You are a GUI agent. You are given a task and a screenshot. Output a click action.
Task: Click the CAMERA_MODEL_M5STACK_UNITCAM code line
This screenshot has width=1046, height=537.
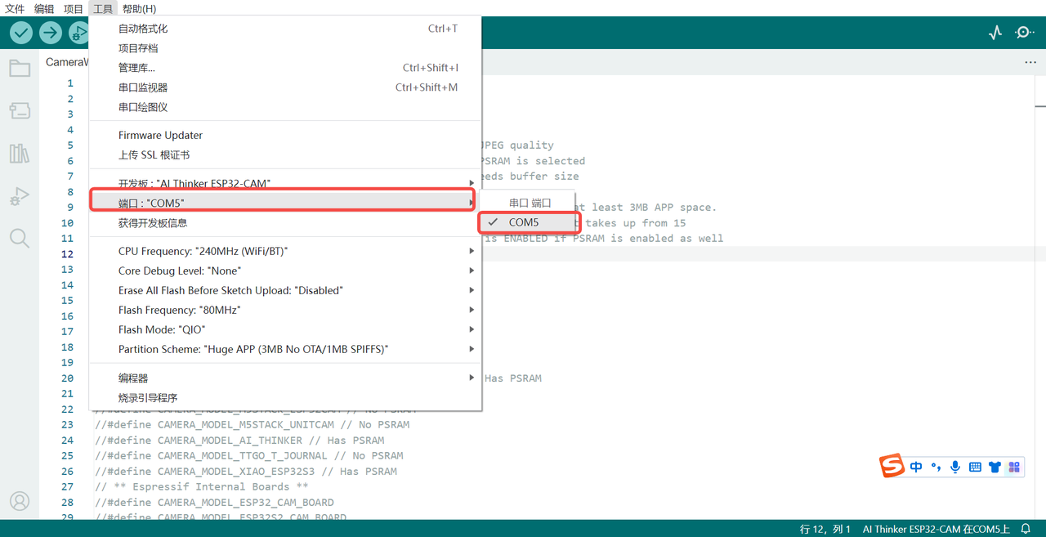click(253, 425)
